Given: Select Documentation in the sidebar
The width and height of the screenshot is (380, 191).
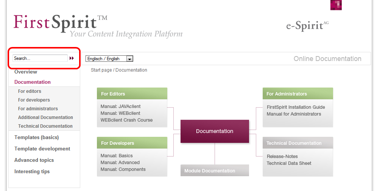Looking at the screenshot, I should coord(33,82).
